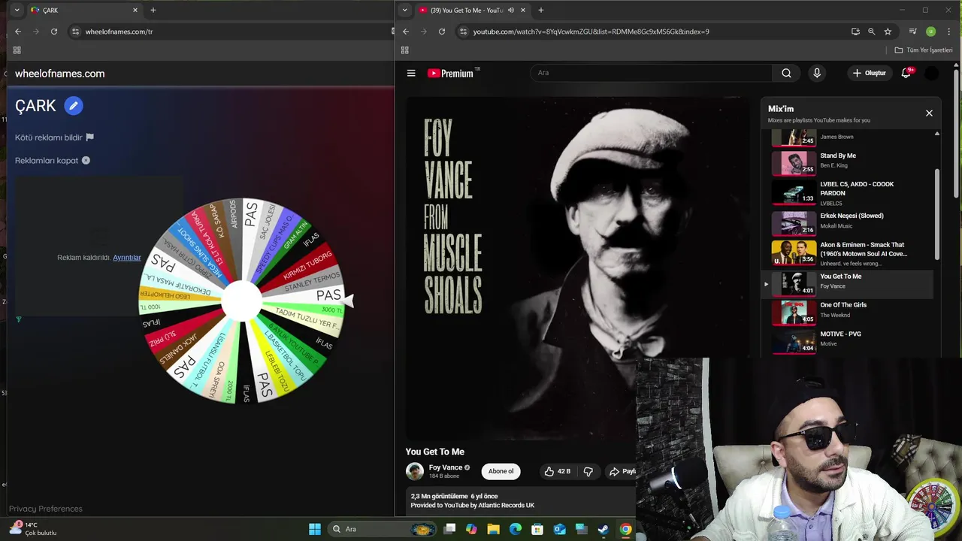Flag icon beside Kötü reklamı bildir
The image size is (962, 541).
pos(89,138)
